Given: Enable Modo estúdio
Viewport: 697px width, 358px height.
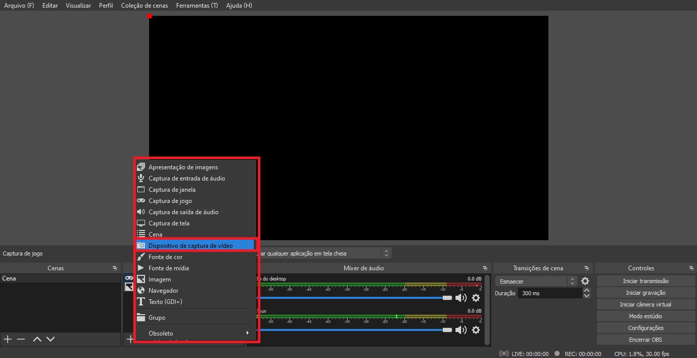Looking at the screenshot, I should (645, 316).
